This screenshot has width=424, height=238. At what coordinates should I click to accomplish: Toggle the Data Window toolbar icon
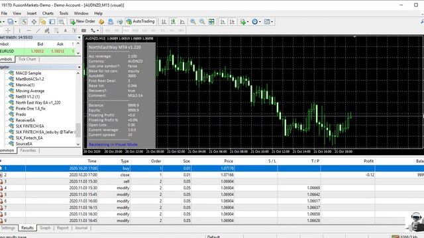(x=34, y=22)
